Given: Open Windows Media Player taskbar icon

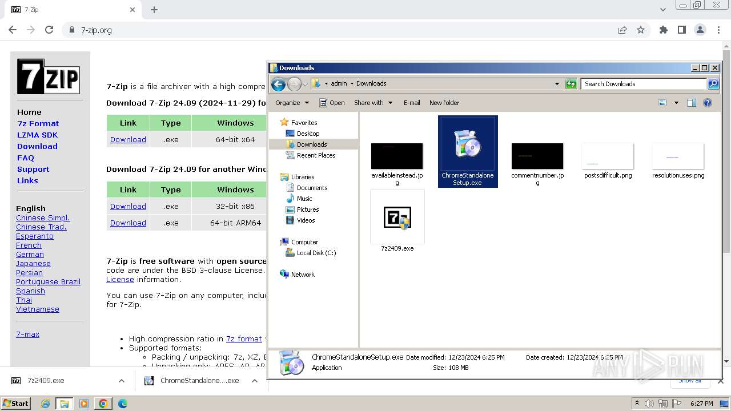Looking at the screenshot, I should coord(84,404).
